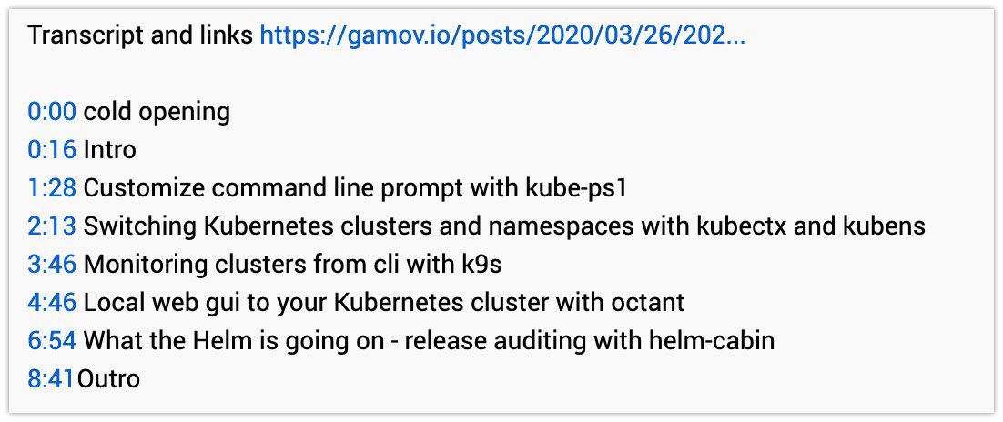Click the 4:46 timestamp link

point(53,302)
